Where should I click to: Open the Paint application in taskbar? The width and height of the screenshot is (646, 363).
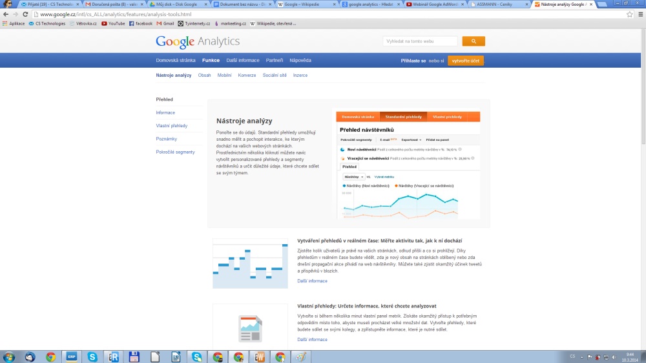[301, 357]
